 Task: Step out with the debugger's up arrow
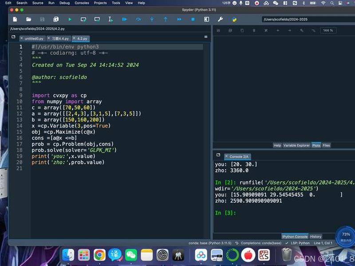[x=166, y=20]
